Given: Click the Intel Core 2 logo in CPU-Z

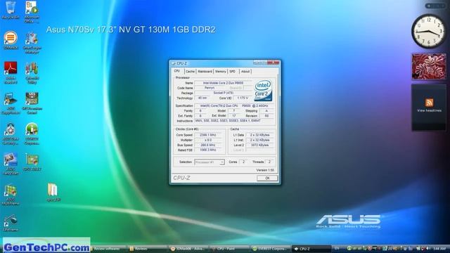Looking at the screenshot, I should tap(263, 90).
